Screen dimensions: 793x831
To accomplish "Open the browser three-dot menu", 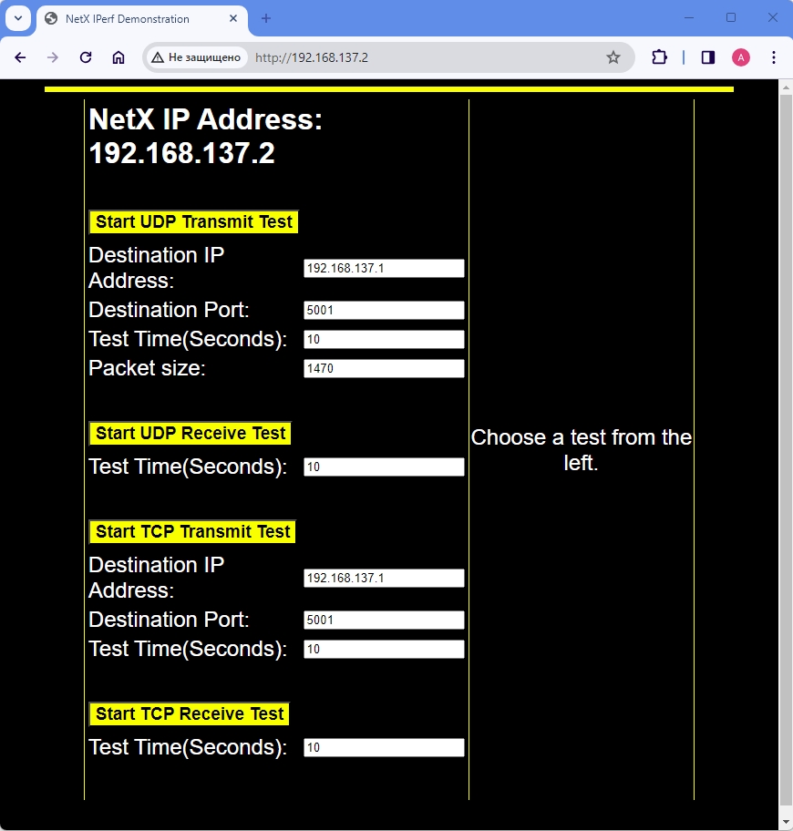I will pos(773,57).
